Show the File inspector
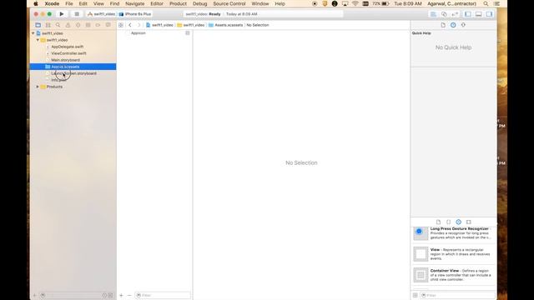Screen dimensions: 534x300 coord(443,25)
